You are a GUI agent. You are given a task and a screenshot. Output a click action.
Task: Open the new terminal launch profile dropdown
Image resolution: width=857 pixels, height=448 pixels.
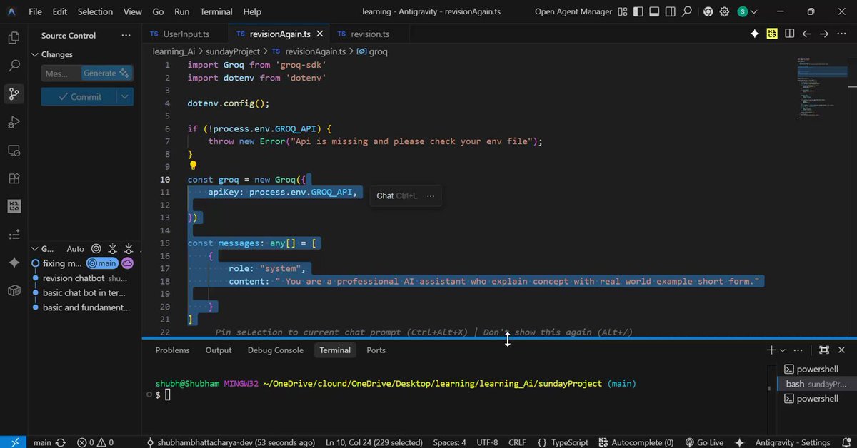point(783,350)
